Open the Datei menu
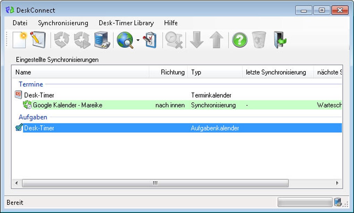Viewport: 354px width, 213px height. [x=19, y=23]
